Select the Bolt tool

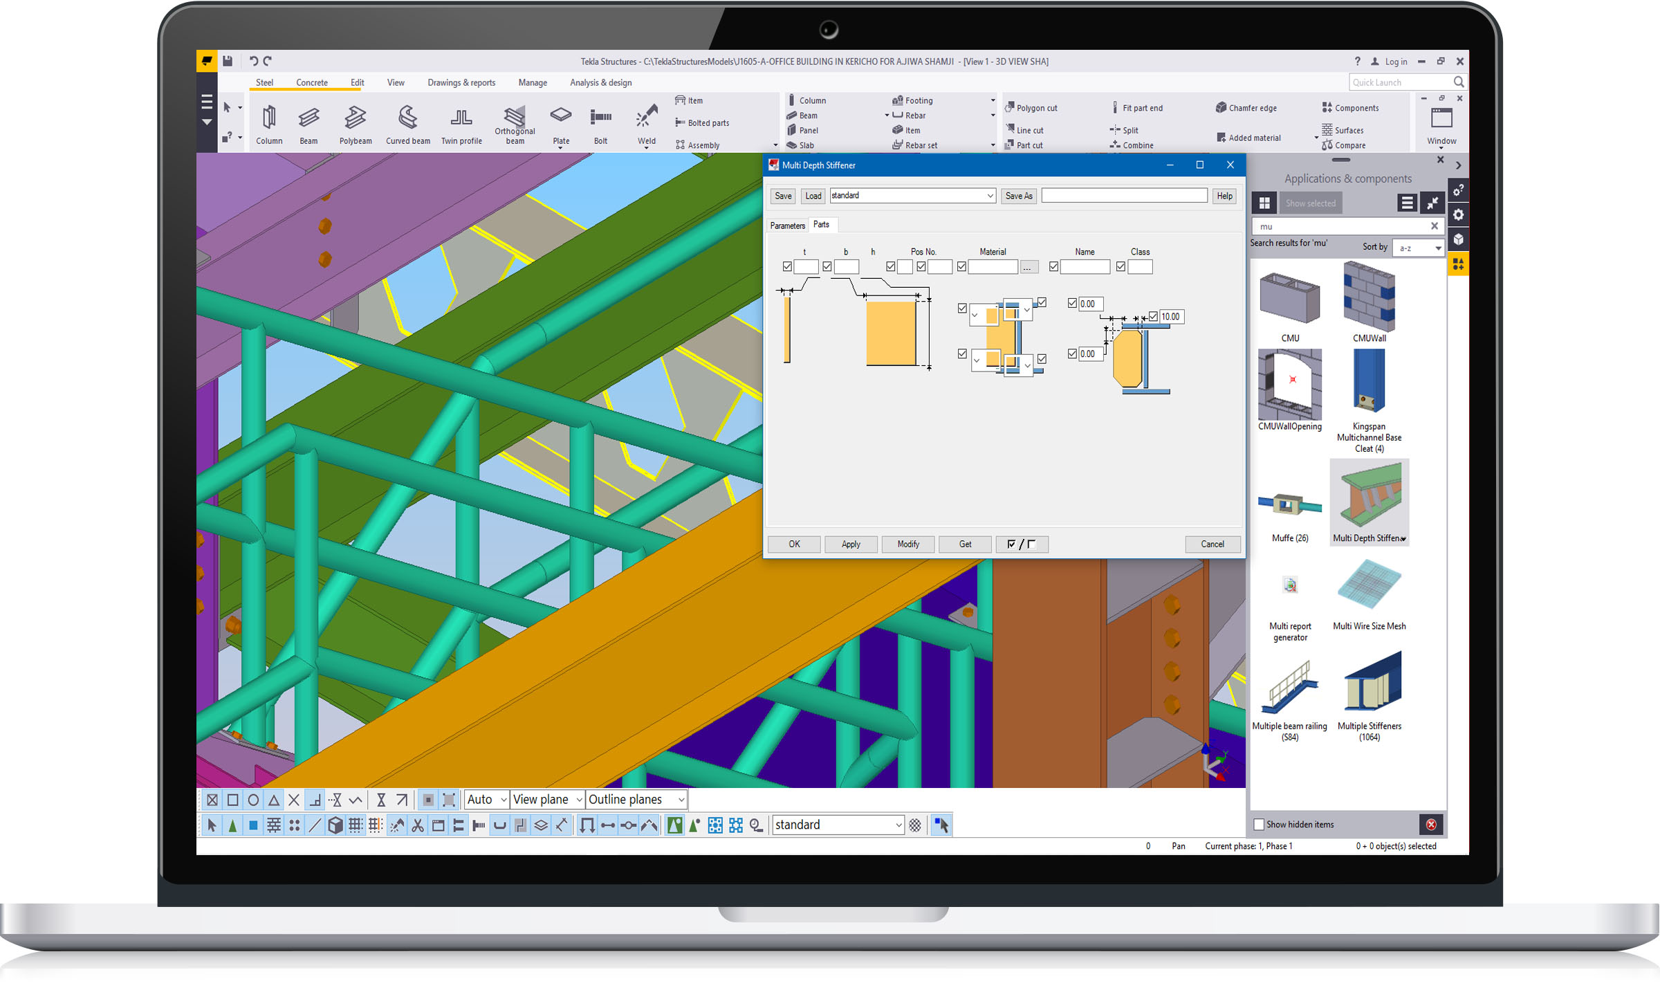(600, 125)
